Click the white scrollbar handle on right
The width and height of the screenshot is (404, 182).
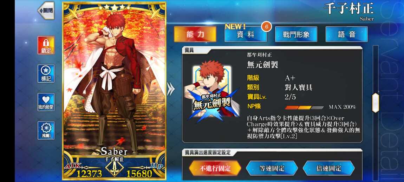point(376,103)
